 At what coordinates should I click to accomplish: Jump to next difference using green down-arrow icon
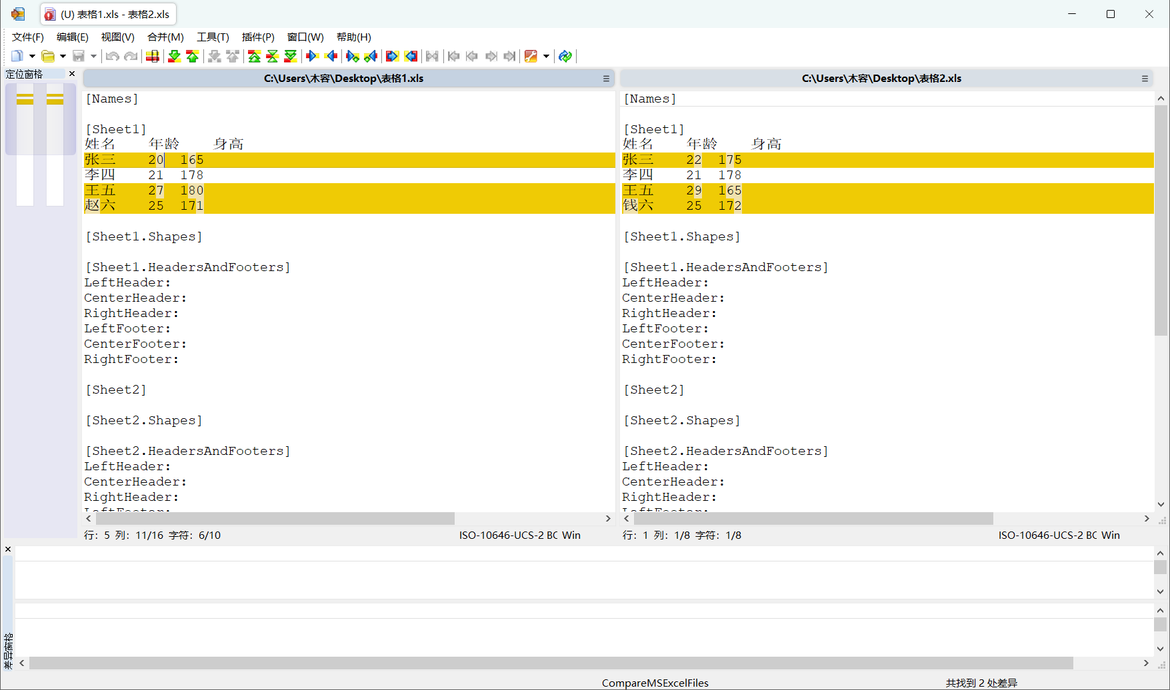point(173,56)
